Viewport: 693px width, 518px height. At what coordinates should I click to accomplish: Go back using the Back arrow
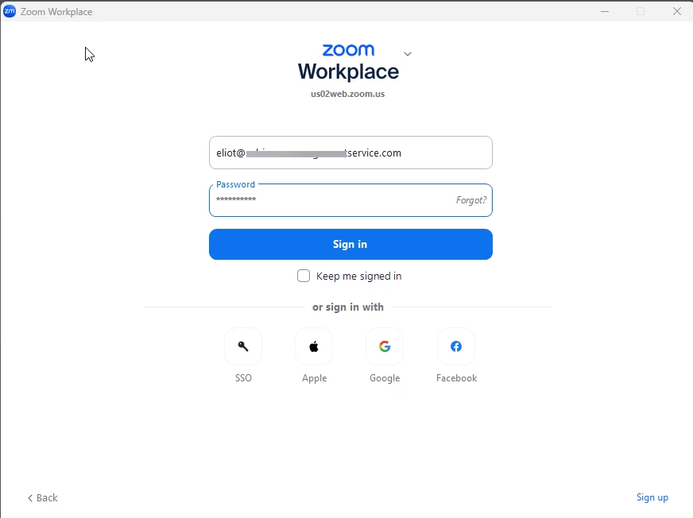42,497
